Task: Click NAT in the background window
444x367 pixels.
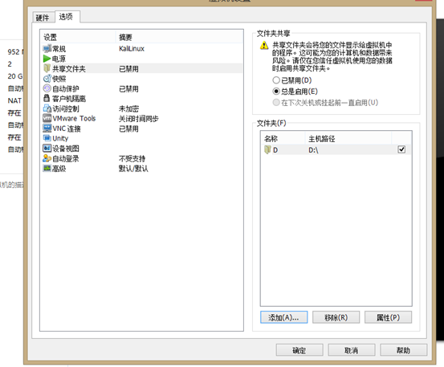Action: tap(14, 100)
